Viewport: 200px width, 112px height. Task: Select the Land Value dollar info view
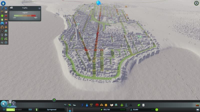2,39
